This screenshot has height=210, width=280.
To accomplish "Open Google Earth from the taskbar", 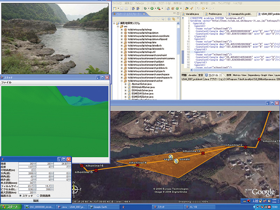I will point(100,207).
